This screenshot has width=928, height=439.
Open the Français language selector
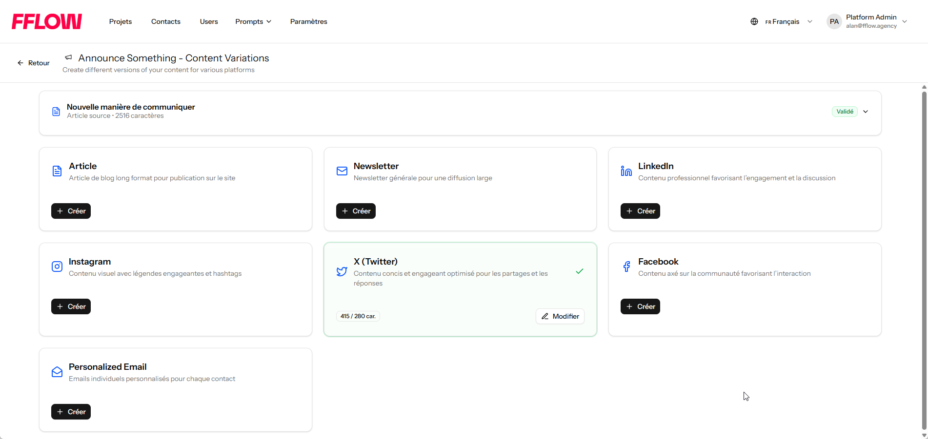point(788,21)
